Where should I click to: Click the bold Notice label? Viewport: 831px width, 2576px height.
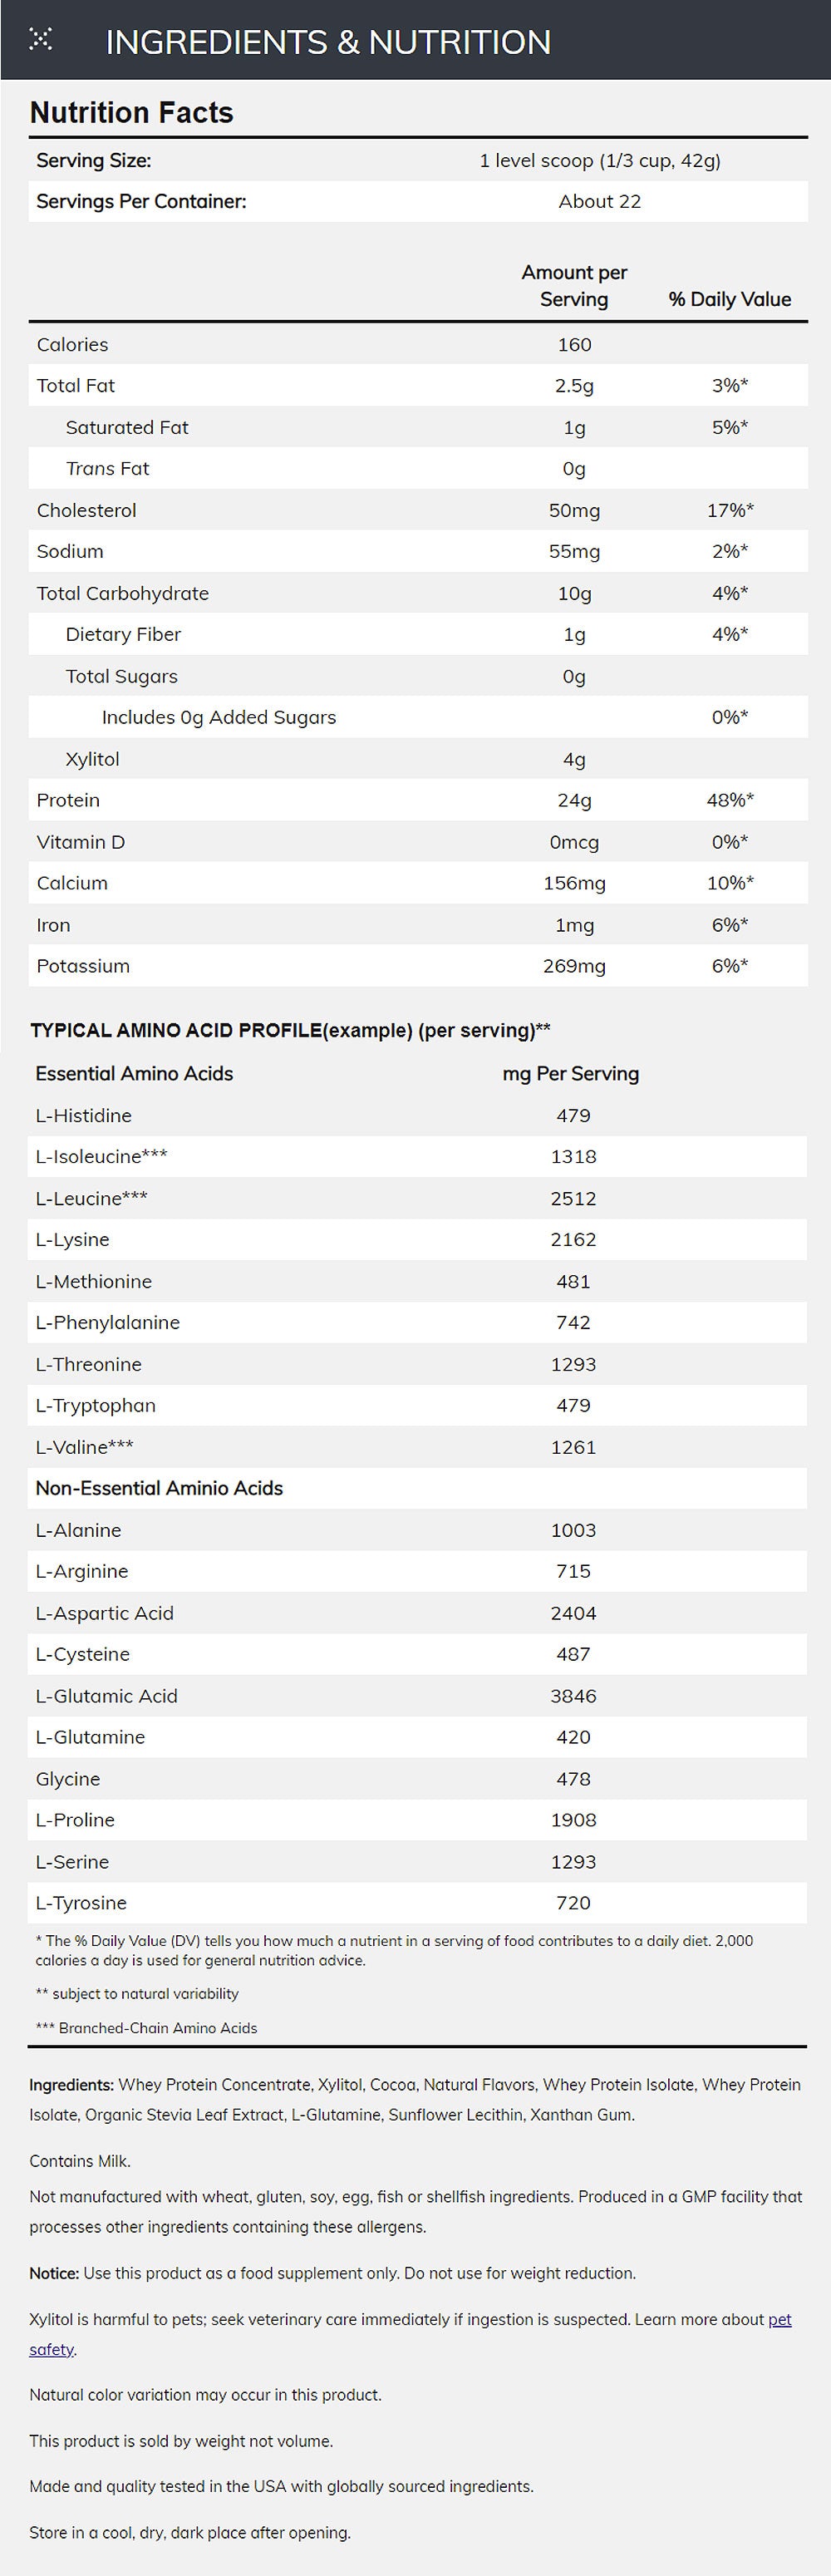click(54, 2273)
